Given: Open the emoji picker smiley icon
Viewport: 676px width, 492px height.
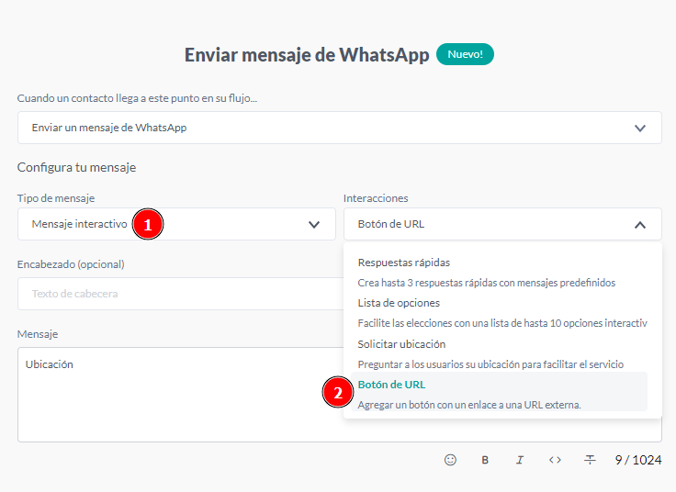Looking at the screenshot, I should (x=450, y=460).
